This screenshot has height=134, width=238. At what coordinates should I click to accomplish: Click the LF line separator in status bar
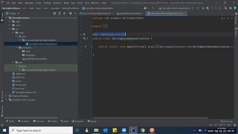216,125
